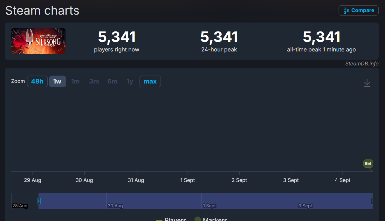Click the all-time peak 1 minute ago label
This screenshot has width=385, height=221.
pyautogui.click(x=321, y=50)
